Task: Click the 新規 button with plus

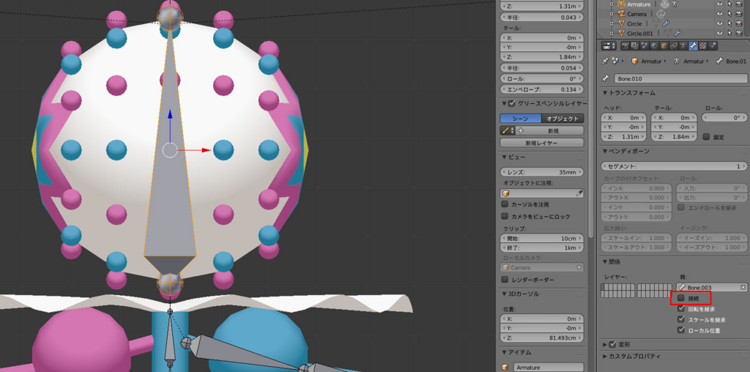Action: coord(549,130)
